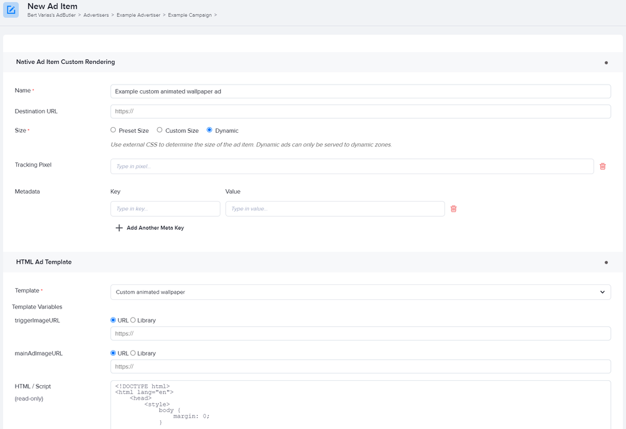
Task: Choose Library option for mainAdImageURL
Action: pyautogui.click(x=133, y=353)
